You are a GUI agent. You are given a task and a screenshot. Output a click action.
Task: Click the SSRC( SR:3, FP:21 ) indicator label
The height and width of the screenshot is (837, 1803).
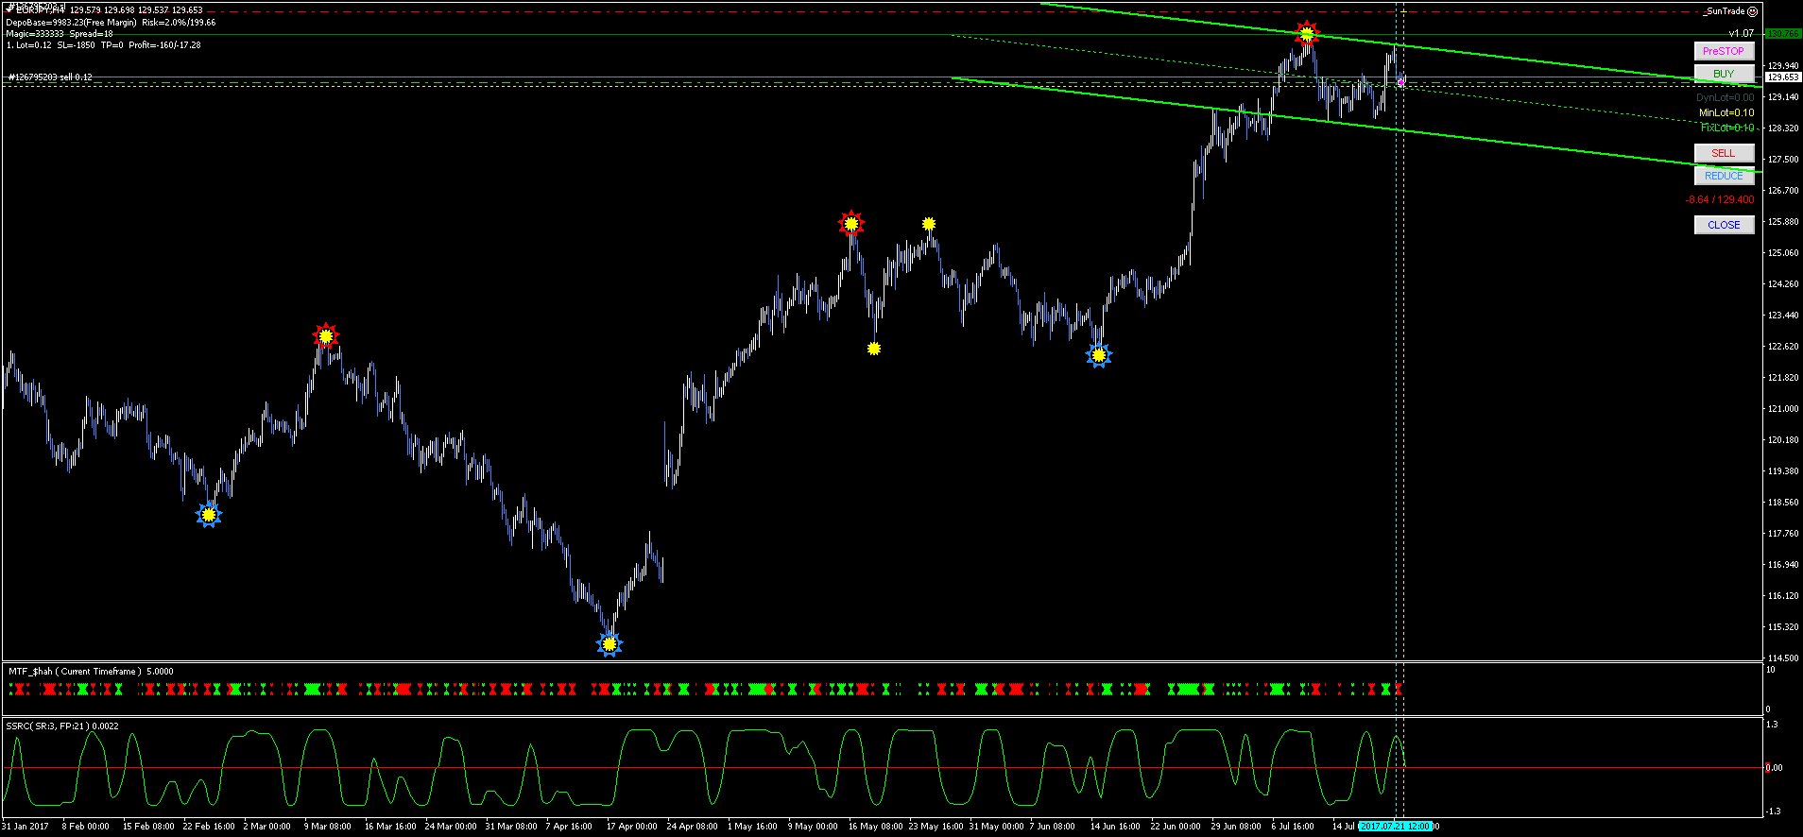point(62,726)
